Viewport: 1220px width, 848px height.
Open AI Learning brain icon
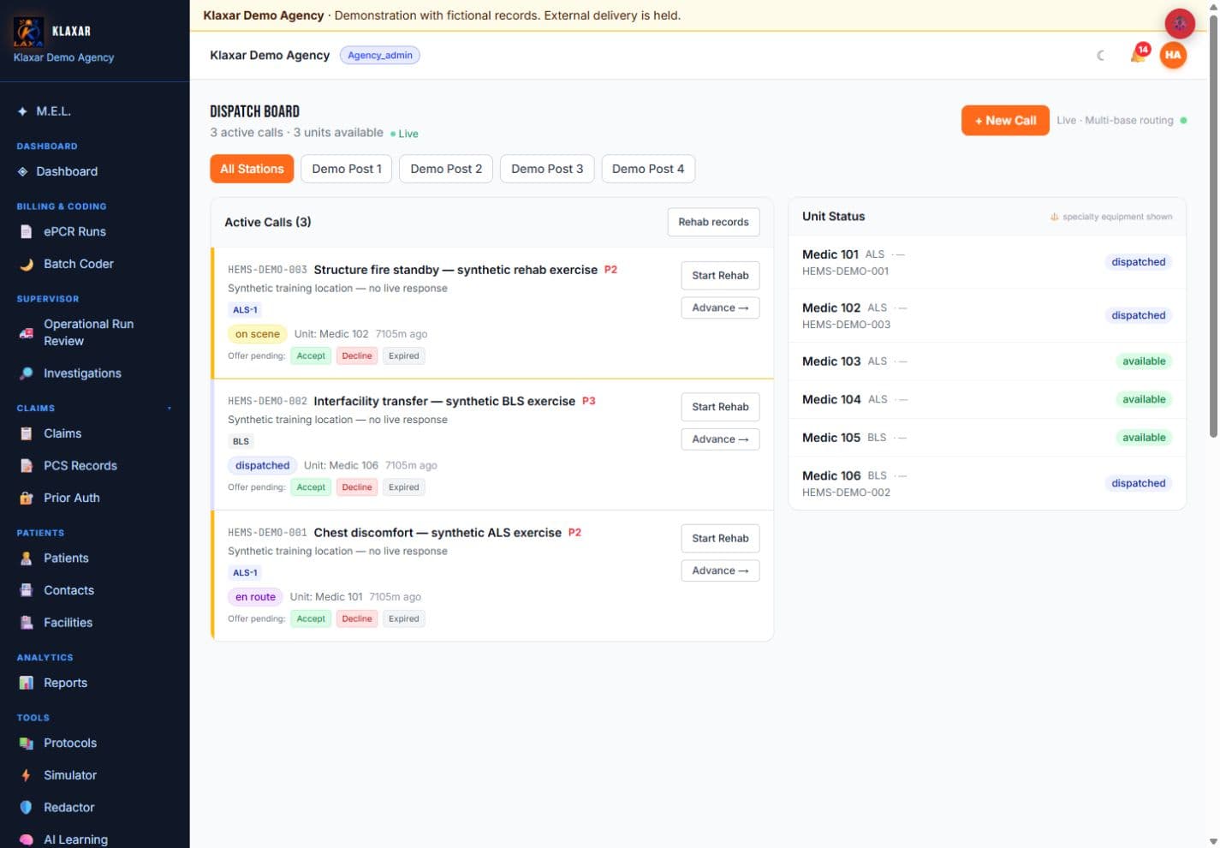(27, 839)
